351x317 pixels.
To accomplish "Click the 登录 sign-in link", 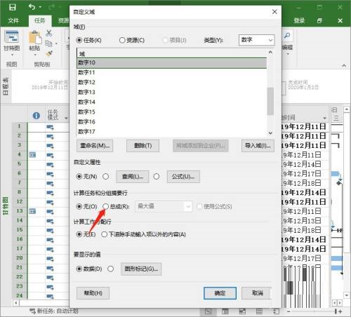I will pos(299,20).
